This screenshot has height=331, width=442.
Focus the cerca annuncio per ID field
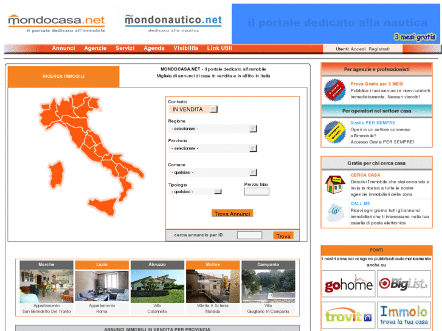pos(249,235)
